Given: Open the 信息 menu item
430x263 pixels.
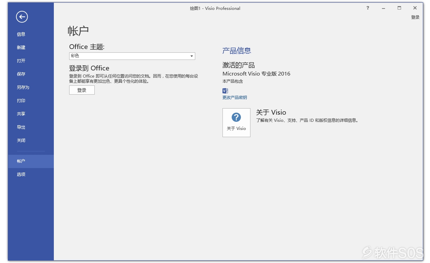Looking at the screenshot, I should pos(21,34).
